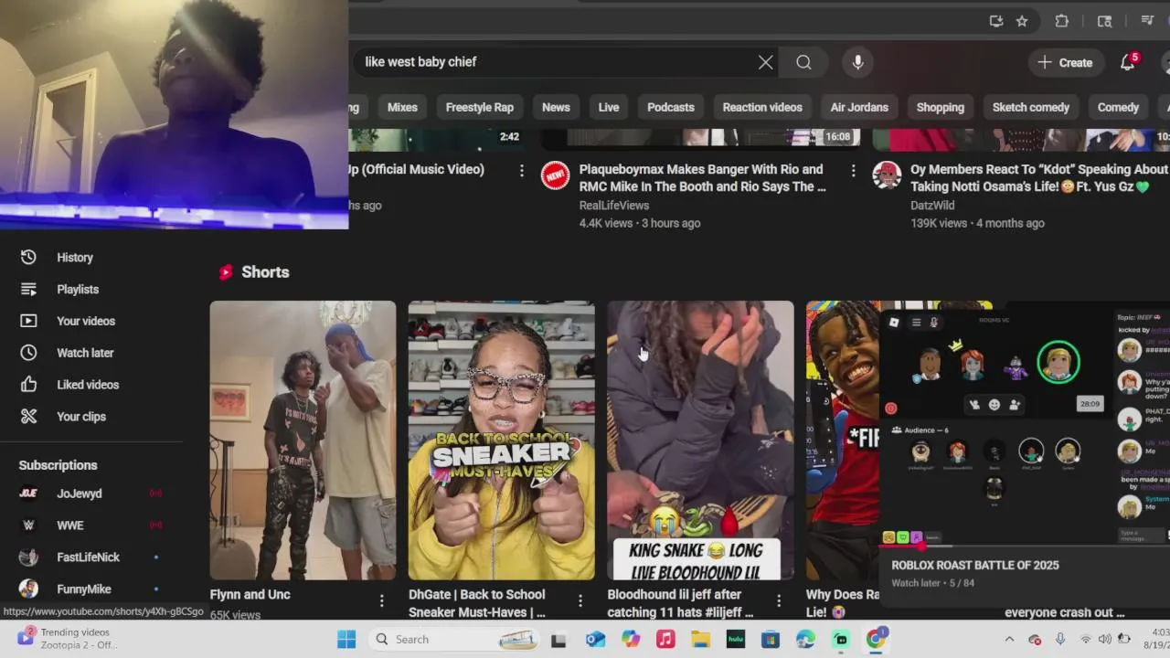The image size is (1170, 658).
Task: Open the RealLifeViews channel avatar
Action: 555,175
